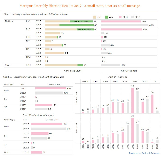
Task: Select the 51-60 candidate bar labeled 82
Action: pyautogui.click(x=137, y=102)
